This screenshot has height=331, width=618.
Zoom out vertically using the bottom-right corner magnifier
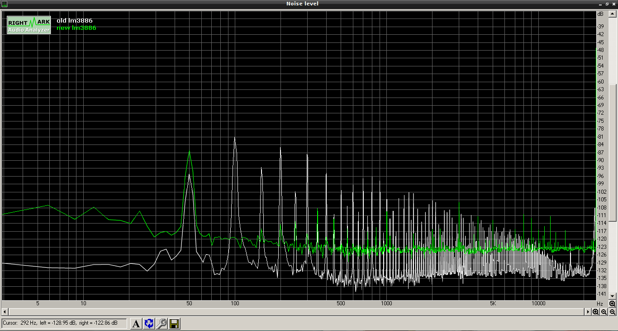click(x=613, y=312)
